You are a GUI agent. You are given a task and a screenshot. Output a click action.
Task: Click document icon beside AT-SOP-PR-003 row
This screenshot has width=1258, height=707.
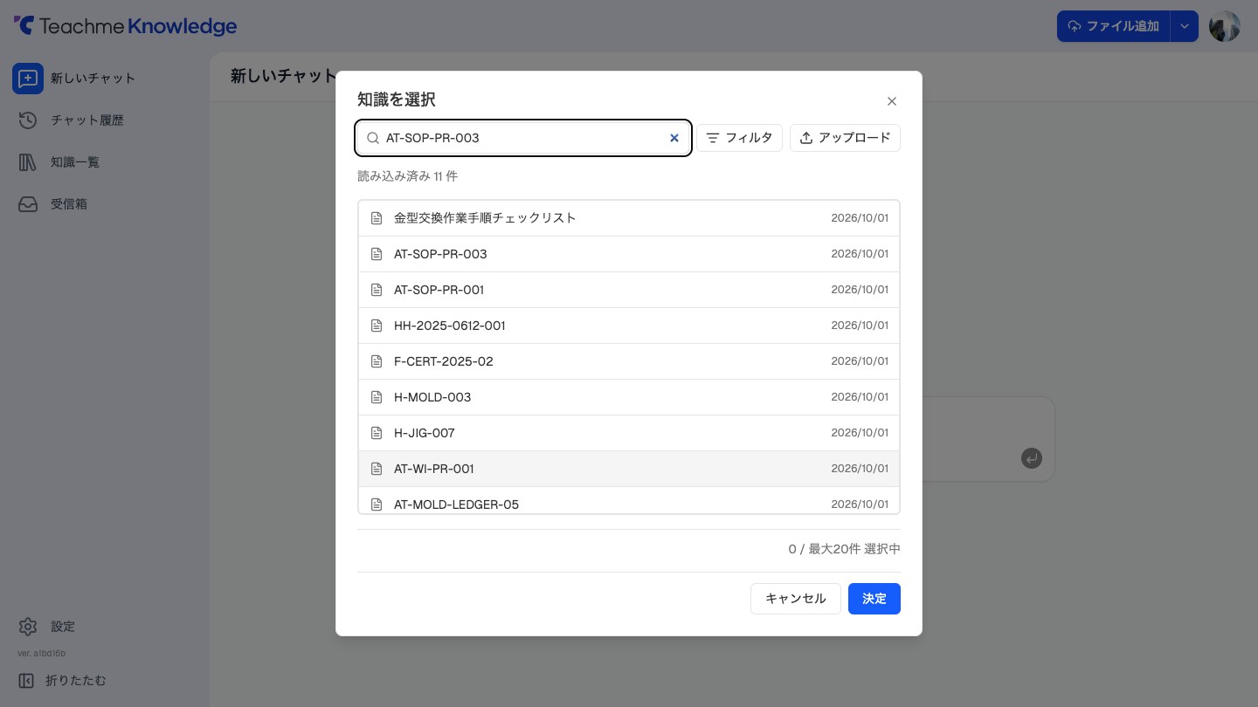[377, 254]
